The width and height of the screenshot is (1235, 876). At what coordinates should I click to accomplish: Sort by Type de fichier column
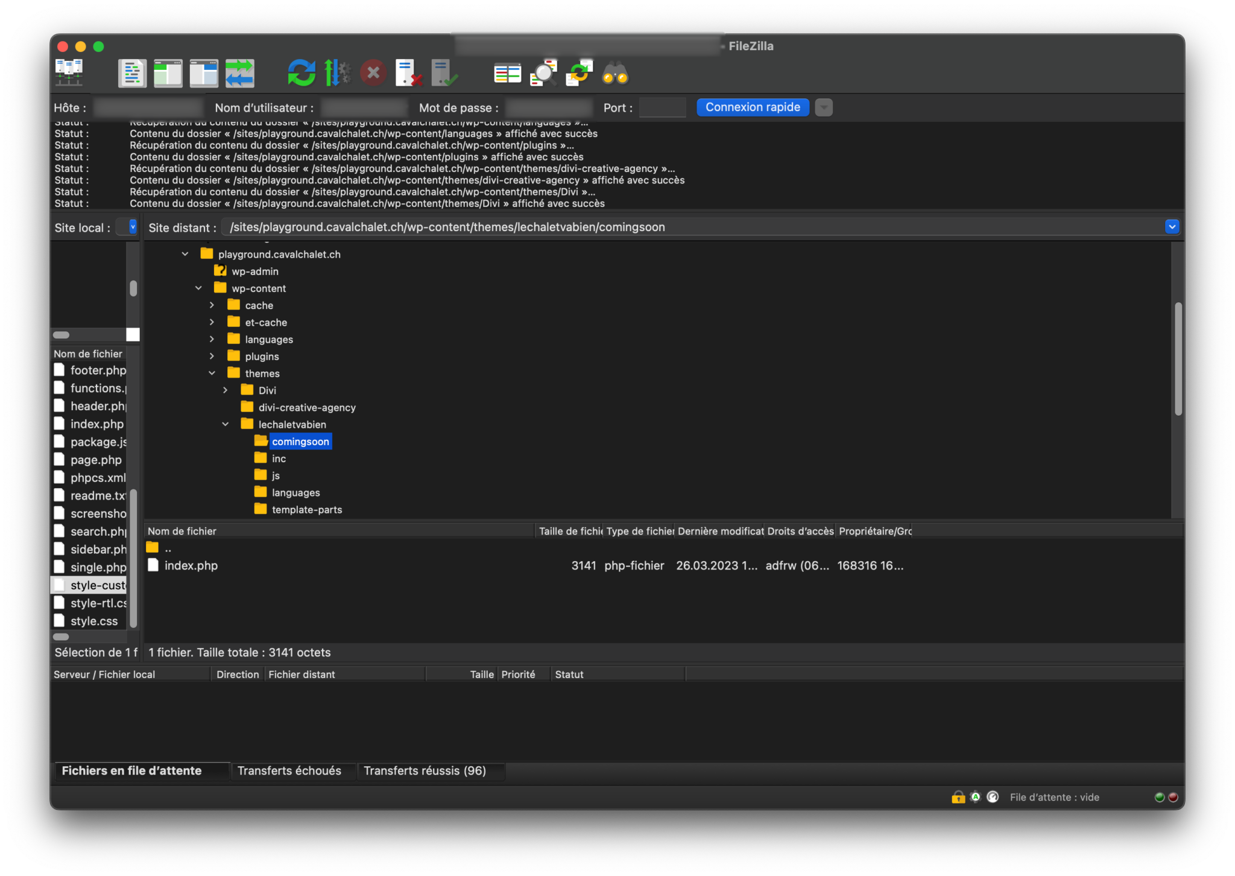coord(639,531)
